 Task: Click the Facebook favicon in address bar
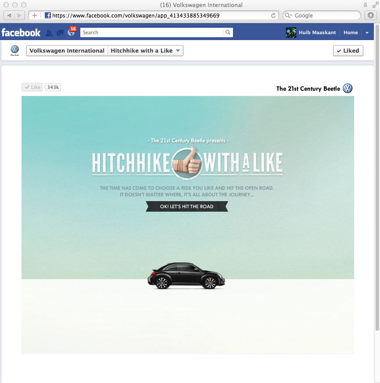pos(48,15)
